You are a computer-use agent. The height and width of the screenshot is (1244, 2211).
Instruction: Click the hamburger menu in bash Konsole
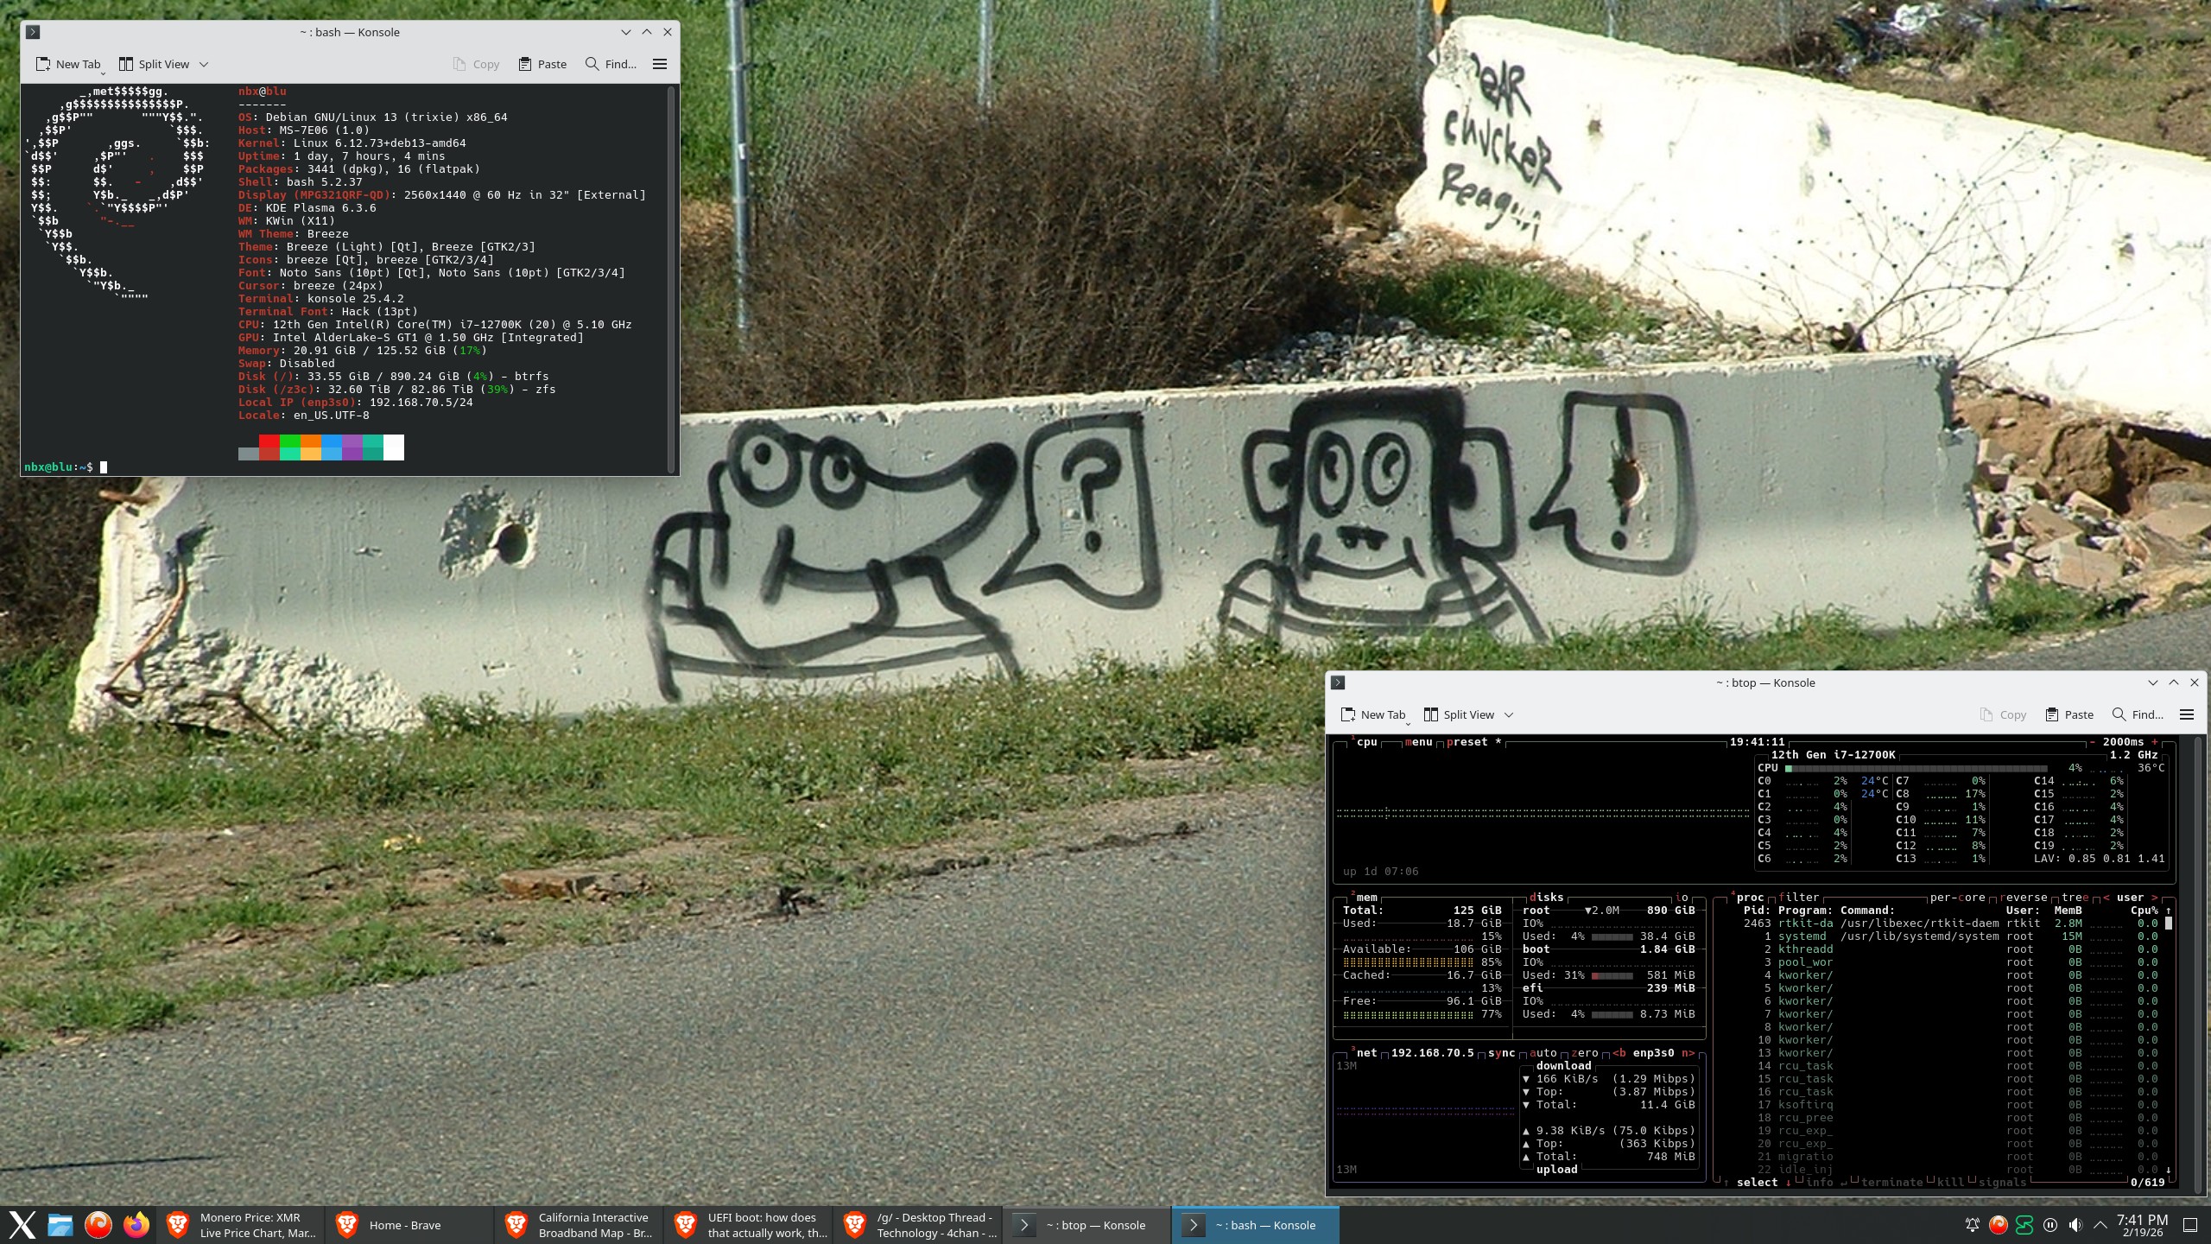660,64
